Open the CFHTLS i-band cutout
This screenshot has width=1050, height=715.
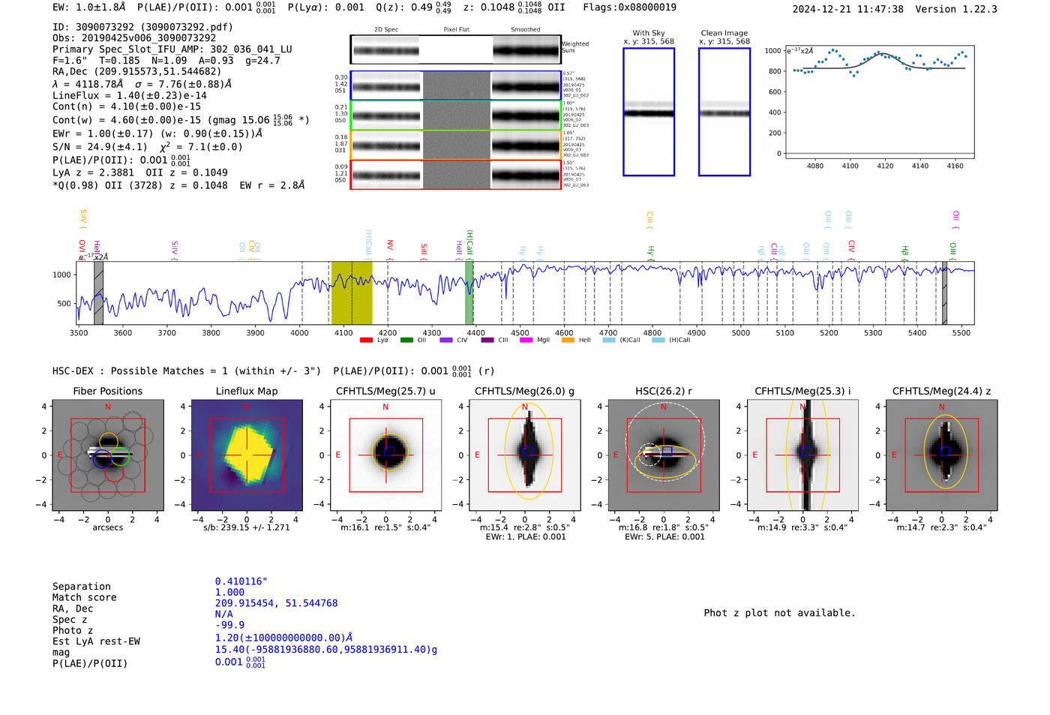click(x=802, y=455)
